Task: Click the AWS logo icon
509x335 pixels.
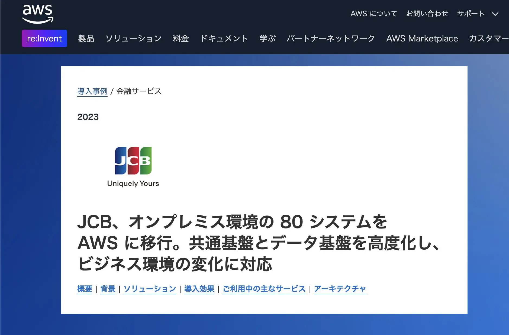Action: pos(37,14)
